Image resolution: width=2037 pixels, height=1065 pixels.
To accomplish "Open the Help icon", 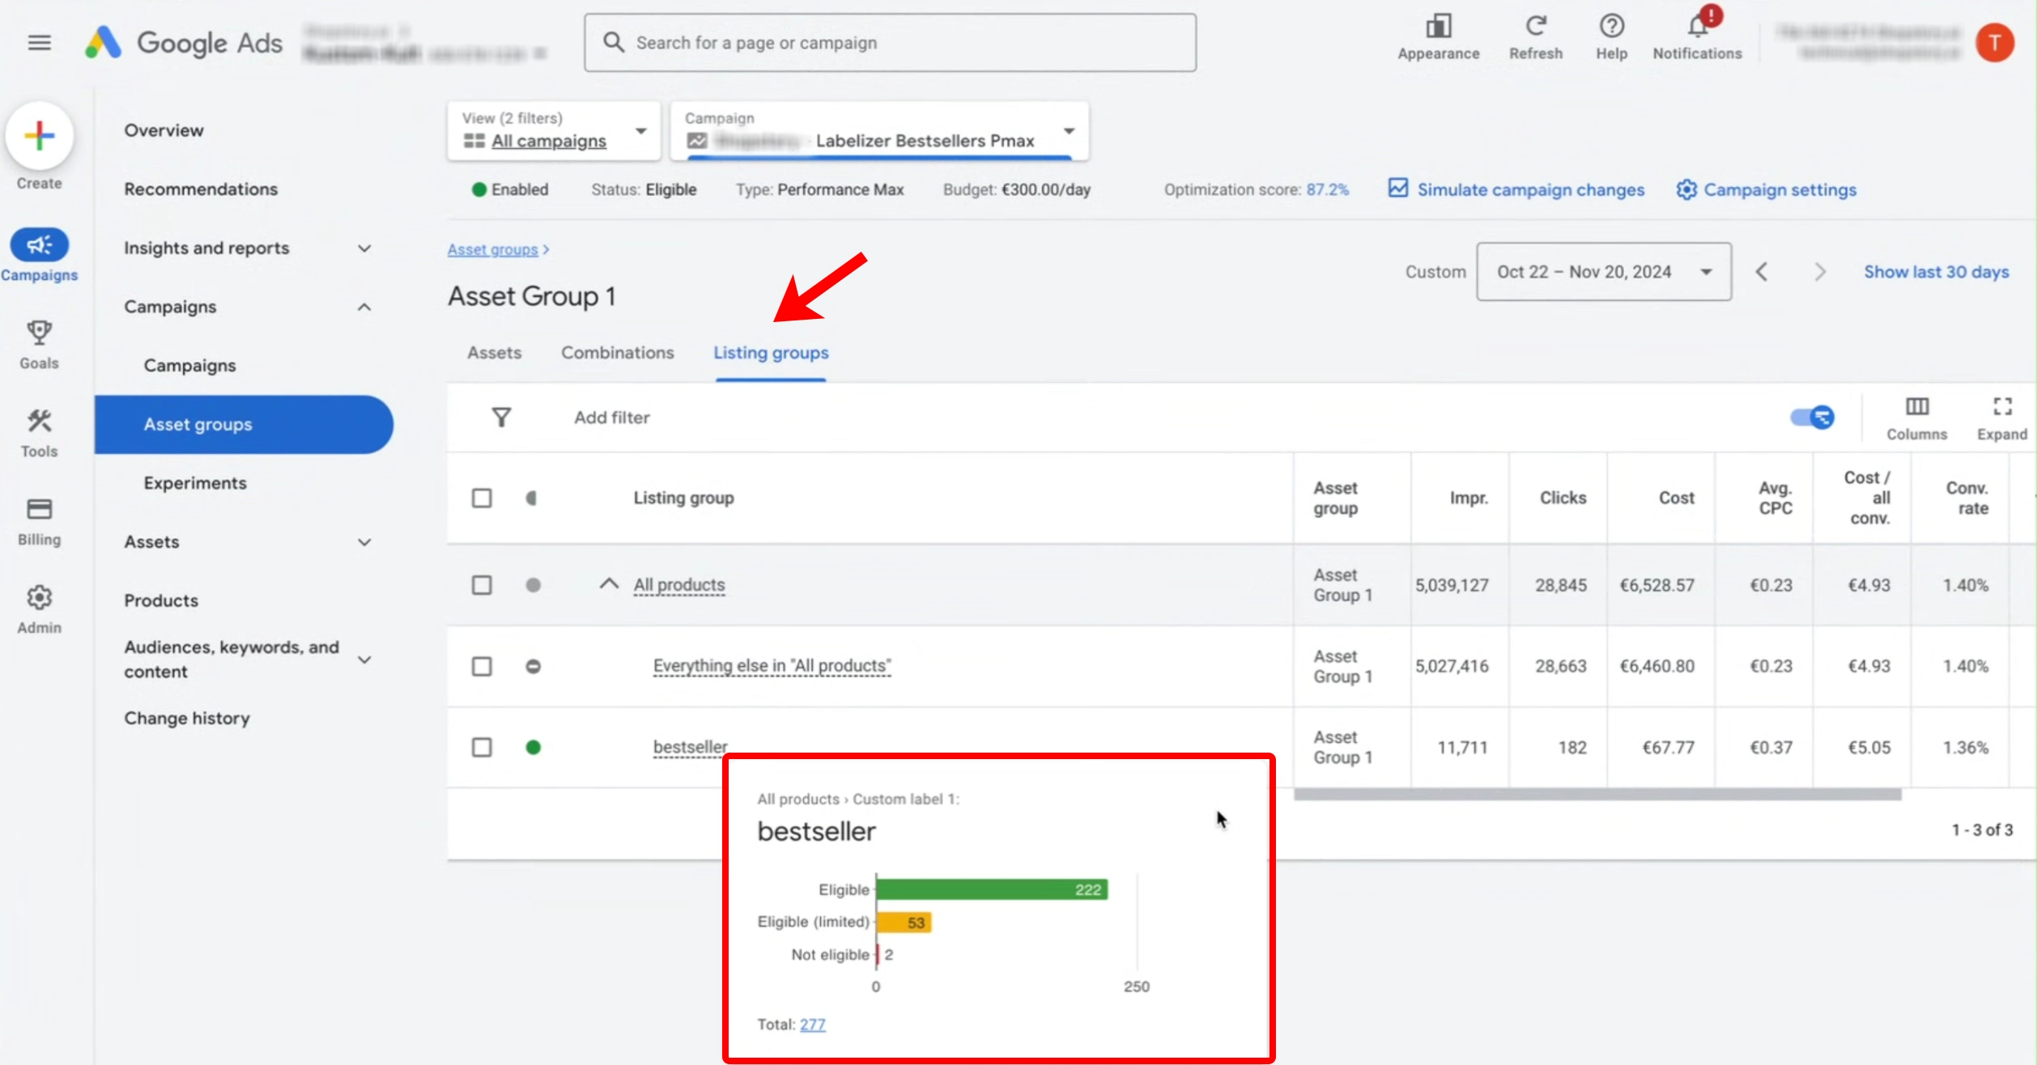I will [1611, 27].
